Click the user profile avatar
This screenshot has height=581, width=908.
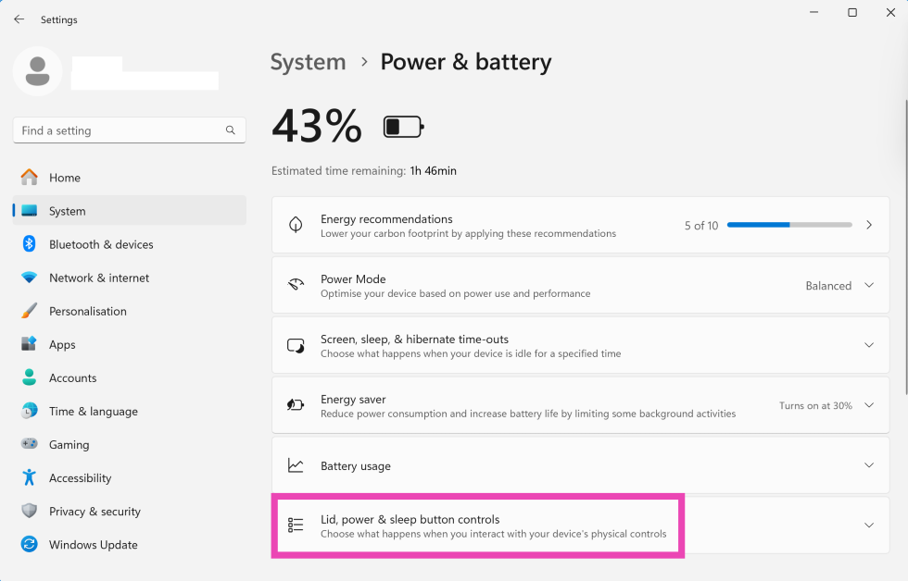[x=38, y=72]
